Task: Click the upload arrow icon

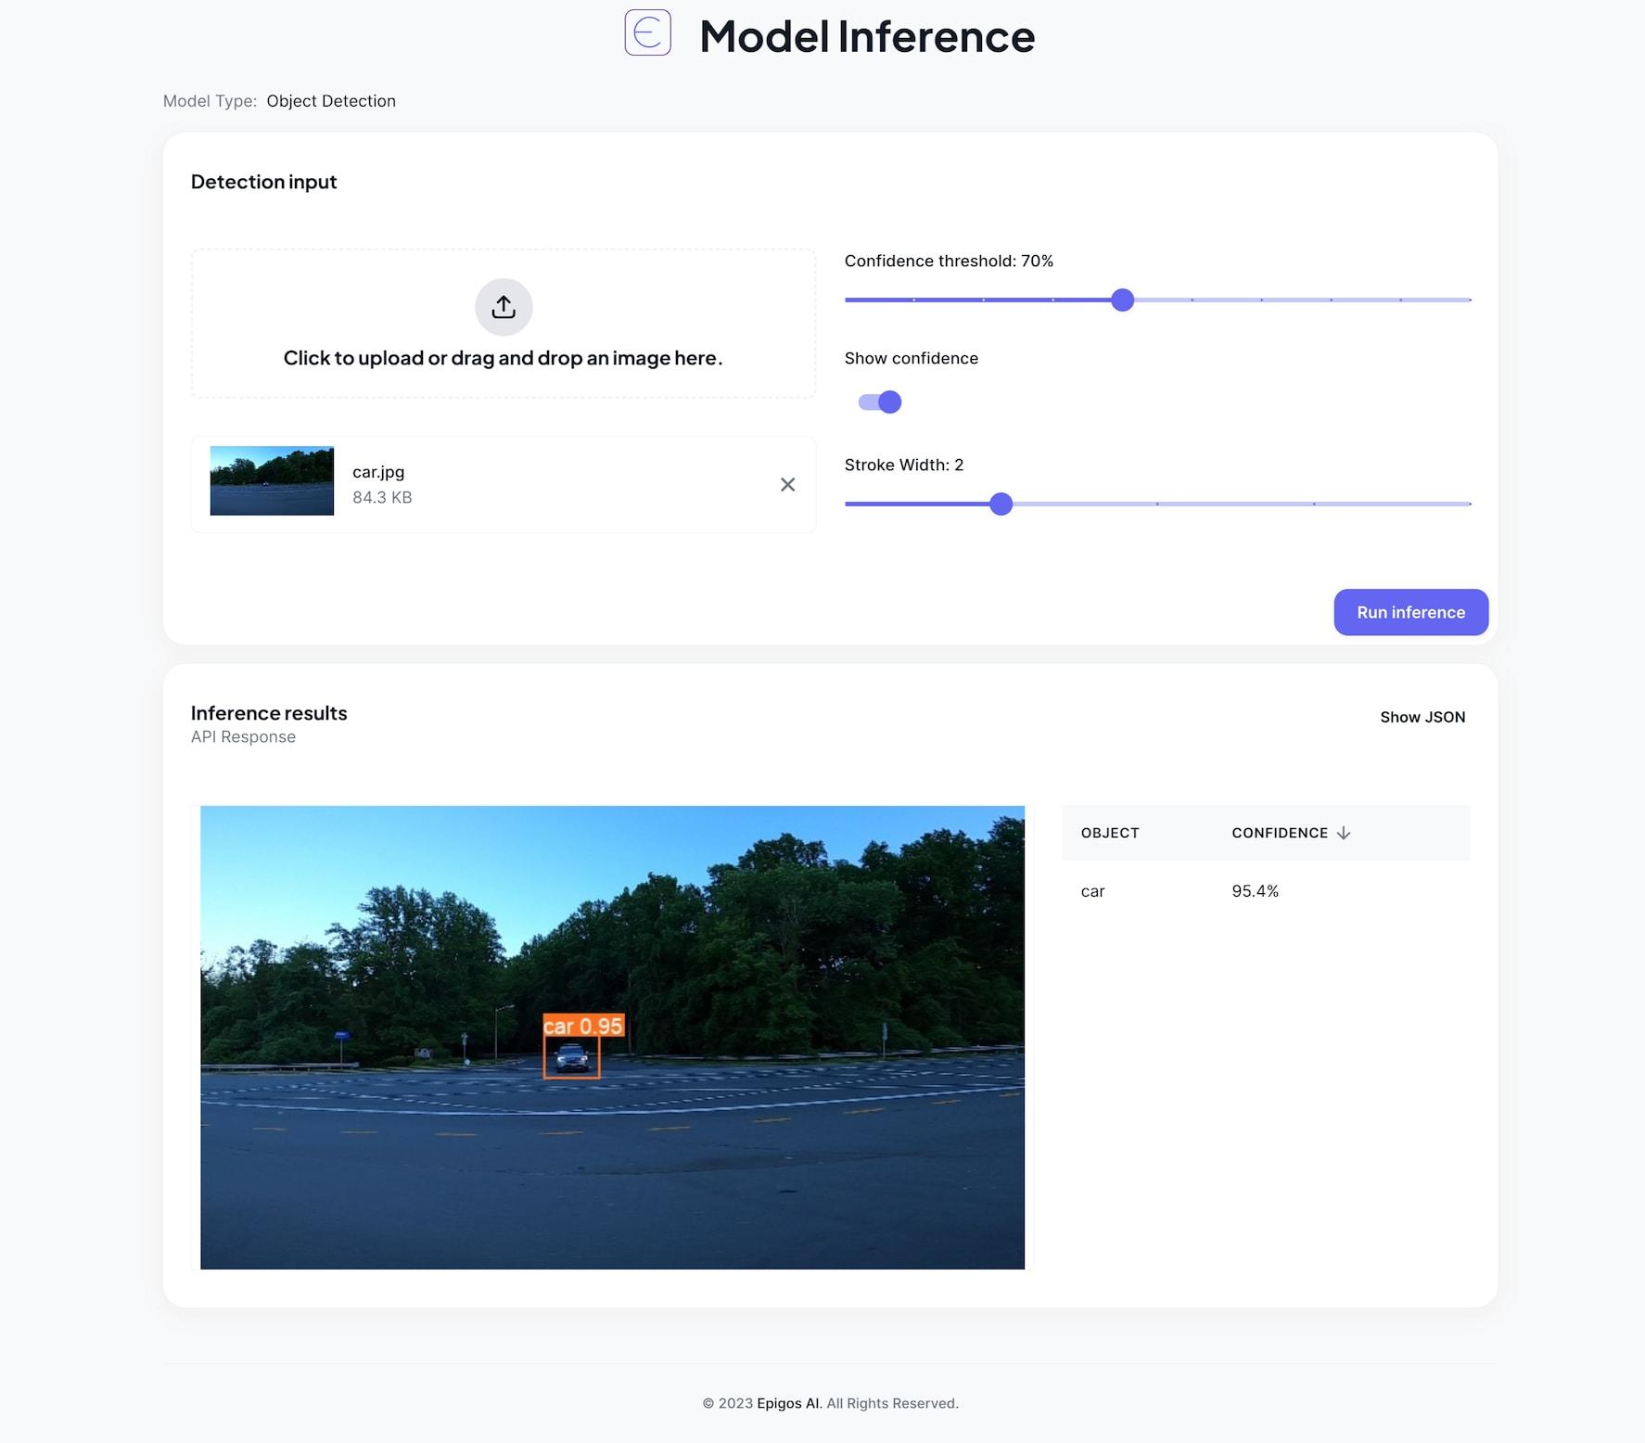Action: (504, 307)
